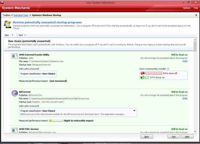Image resolution: width=200 pixels, height=144 pixels.
Task: Click 'Optimize Windows Startup' breadcrumb text
Action: (46, 15)
